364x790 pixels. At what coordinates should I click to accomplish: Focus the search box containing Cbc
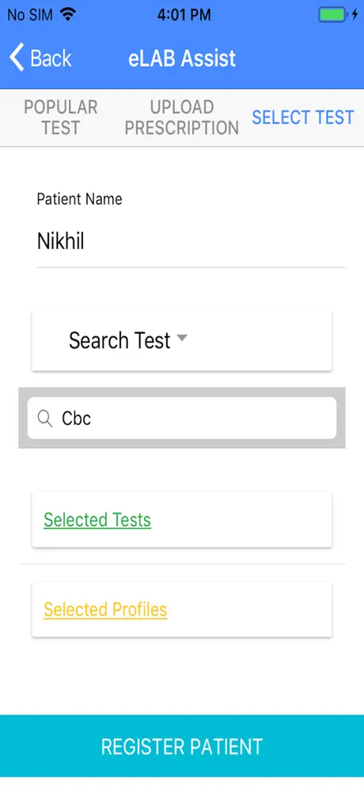tap(182, 418)
